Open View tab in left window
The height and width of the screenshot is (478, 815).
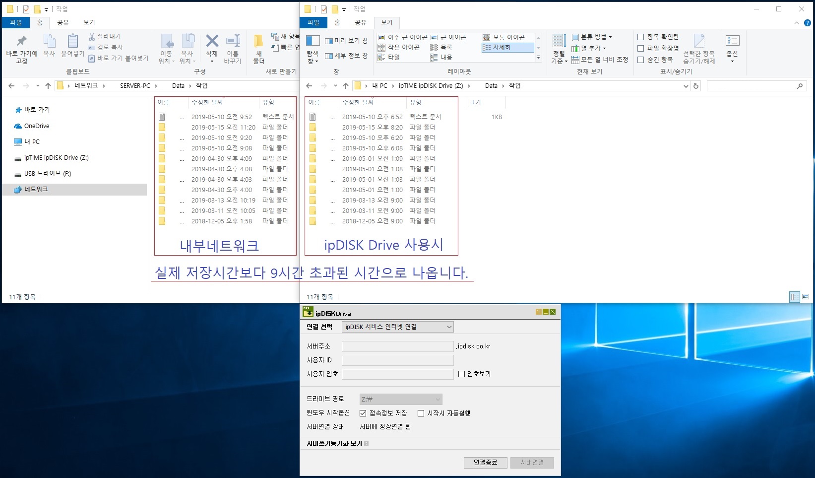pos(89,22)
